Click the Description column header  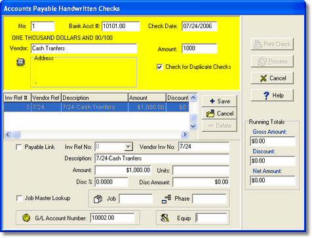pyautogui.click(x=94, y=98)
